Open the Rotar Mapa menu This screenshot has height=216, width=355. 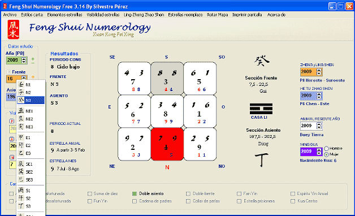[217, 15]
